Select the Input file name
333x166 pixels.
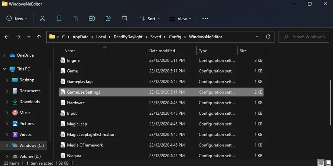coord(72,113)
